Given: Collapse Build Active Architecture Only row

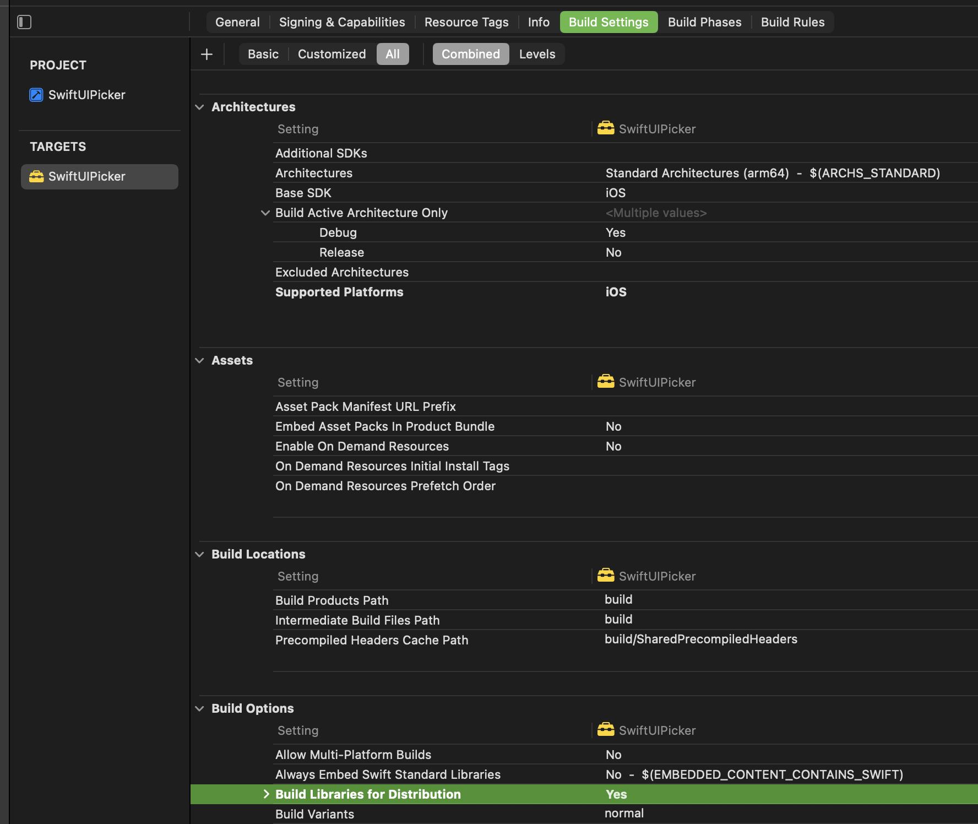Looking at the screenshot, I should pos(265,213).
